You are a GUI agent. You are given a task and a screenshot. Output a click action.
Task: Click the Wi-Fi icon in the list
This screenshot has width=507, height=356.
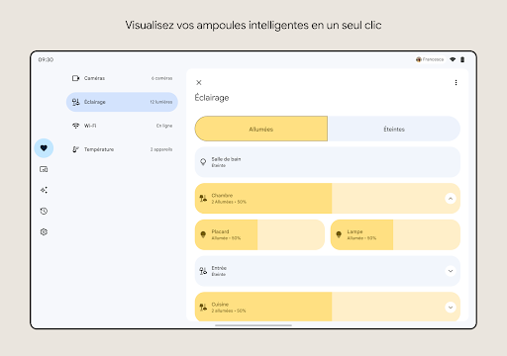pyautogui.click(x=75, y=126)
